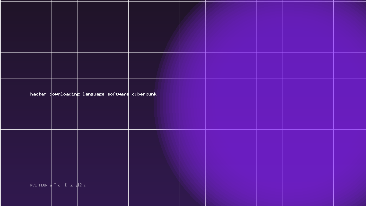The width and height of the screenshot is (366, 206).
Task: Click the "FLOW" text in the footer
Action: click(x=43, y=185)
